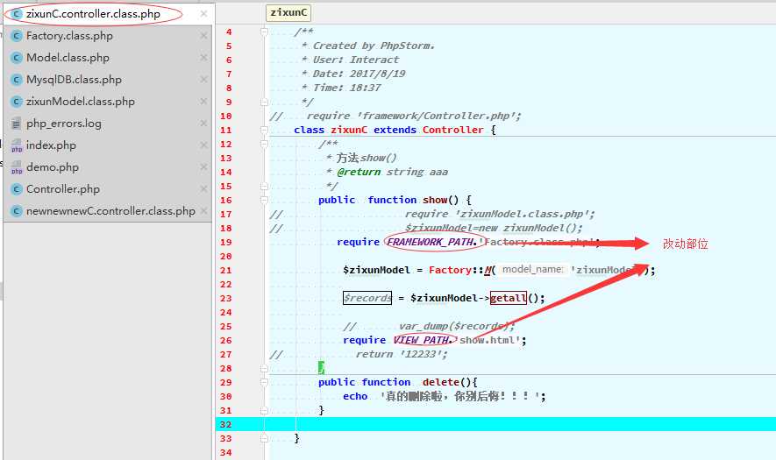
Task: Click the php file icon of demo.php
Action: point(17,167)
